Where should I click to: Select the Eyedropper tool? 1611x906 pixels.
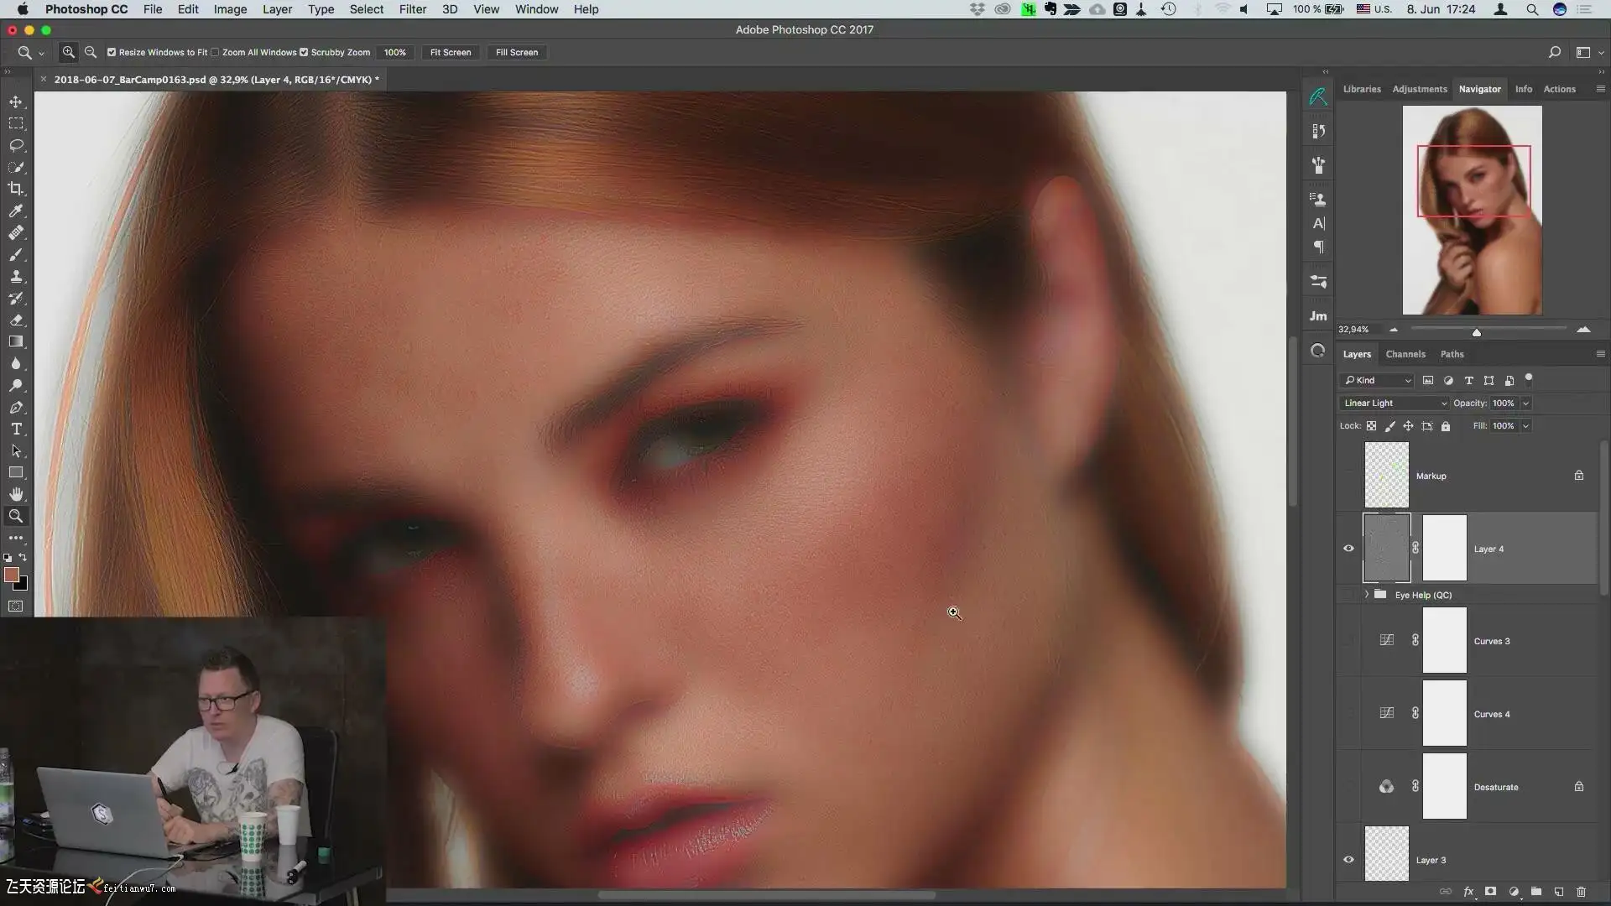click(16, 211)
